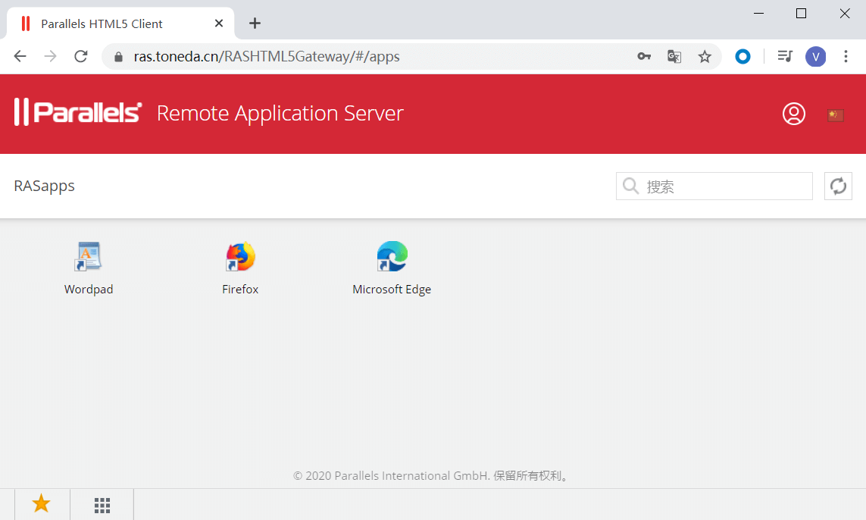Screen dimensions: 866x520
Task: Launch the Firefox application
Action: [240, 268]
